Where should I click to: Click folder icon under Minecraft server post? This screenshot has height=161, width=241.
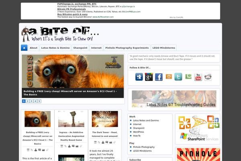(x=43, y=150)
